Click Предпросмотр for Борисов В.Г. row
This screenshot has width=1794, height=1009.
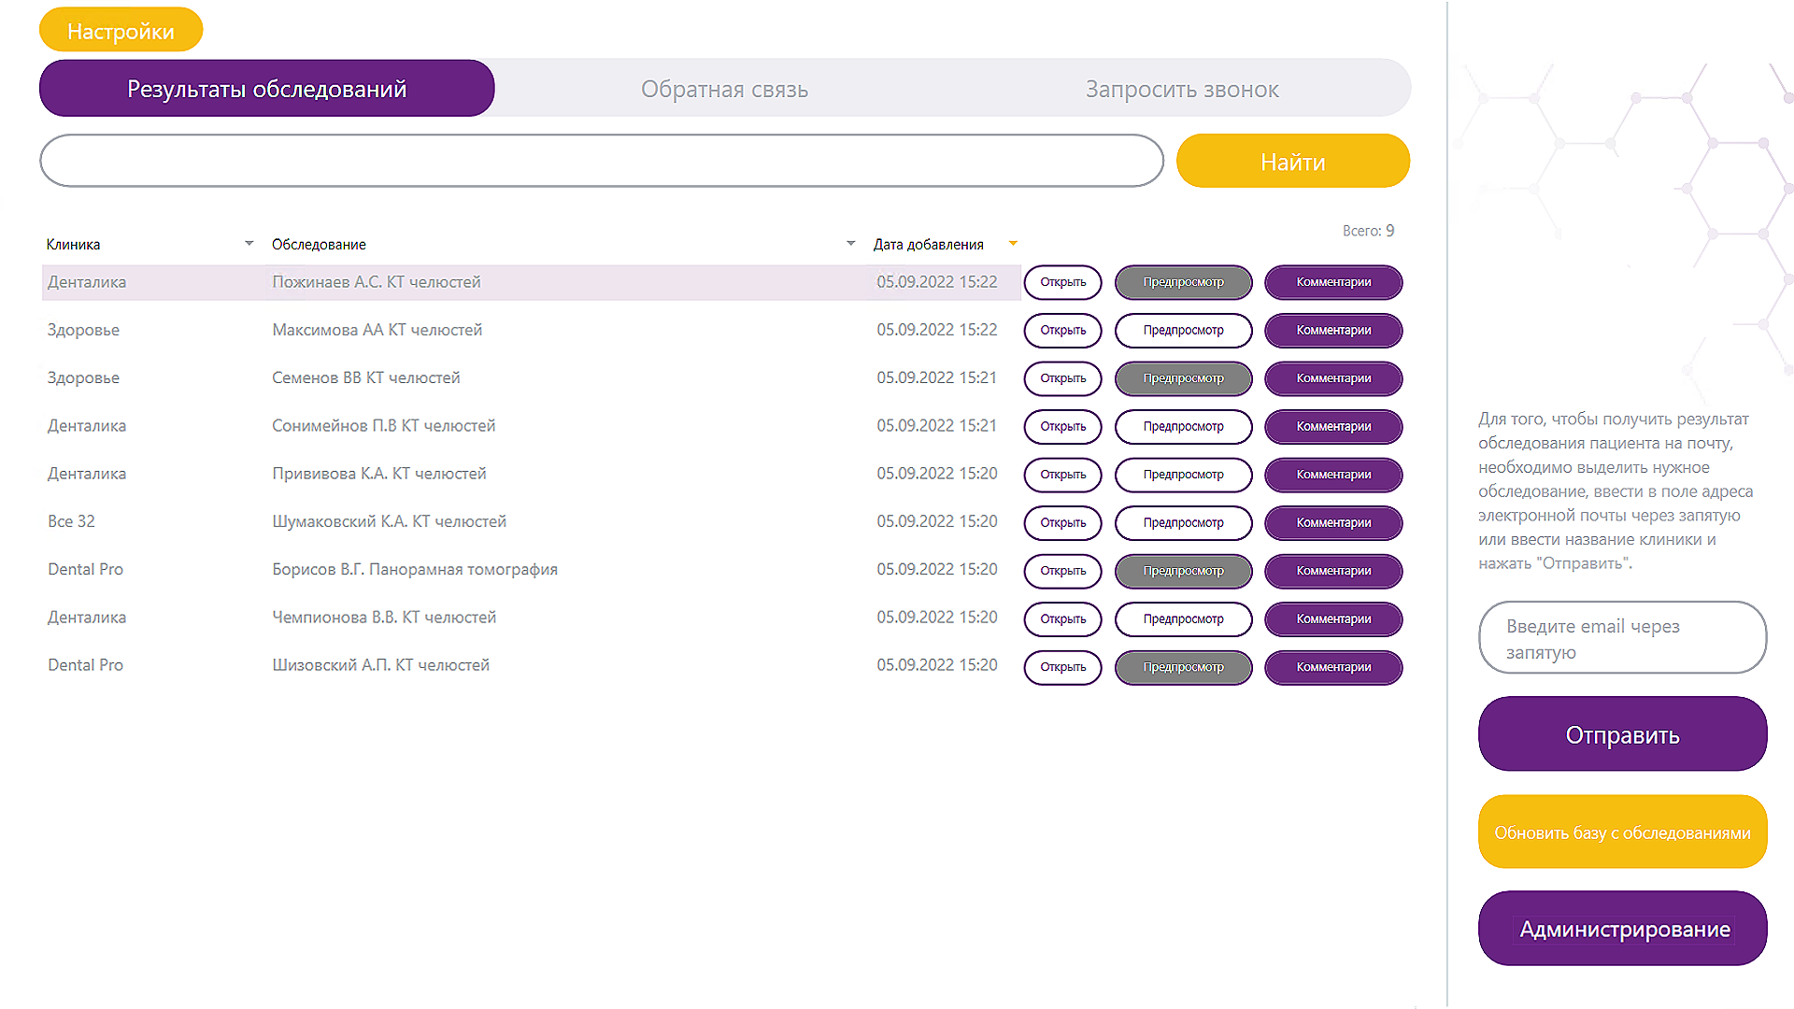tap(1183, 571)
